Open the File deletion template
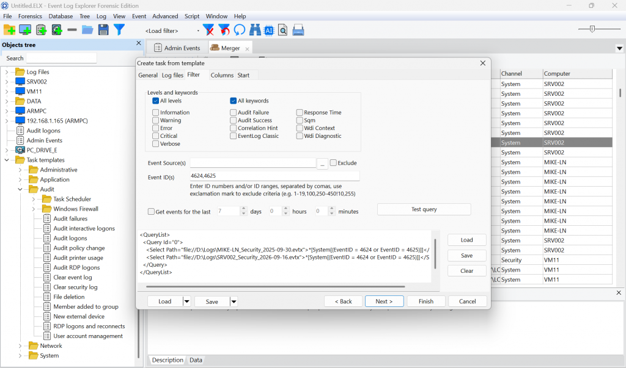The width and height of the screenshot is (626, 368). tap(69, 297)
